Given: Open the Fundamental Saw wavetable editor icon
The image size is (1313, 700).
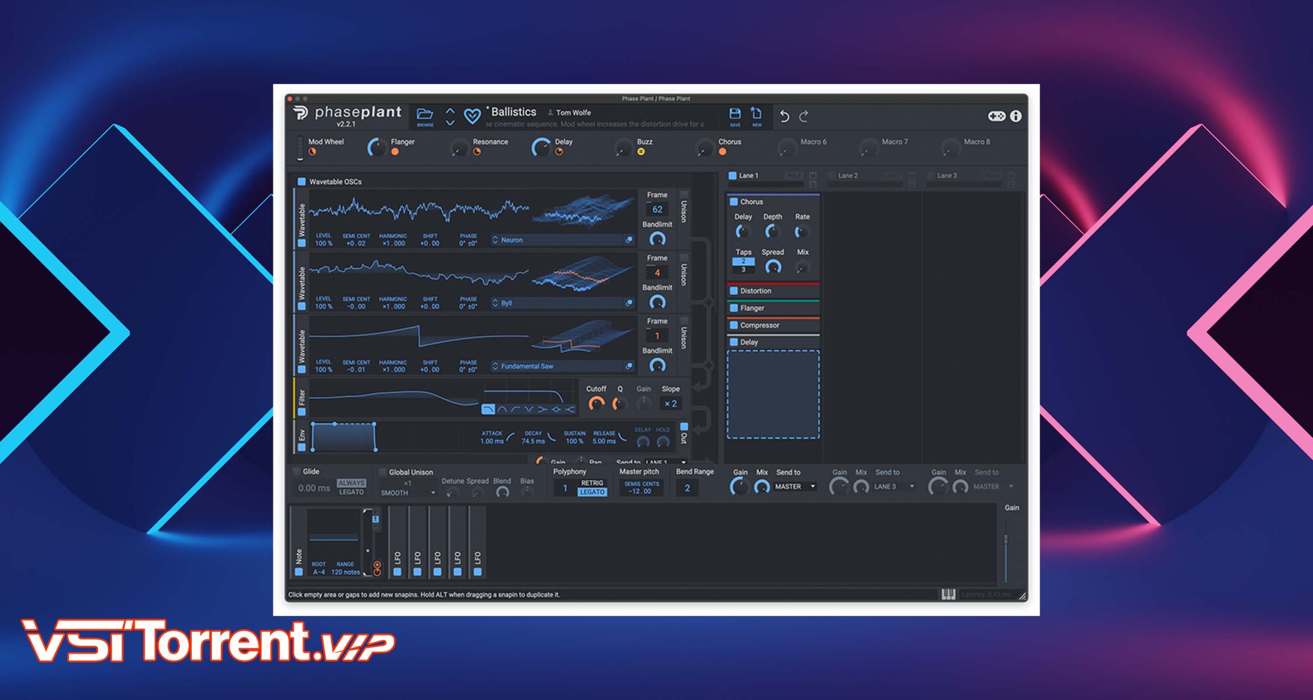Looking at the screenshot, I should [x=629, y=366].
